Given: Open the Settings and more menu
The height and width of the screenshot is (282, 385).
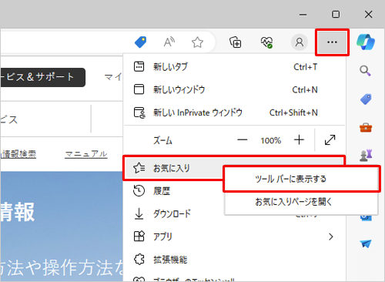Looking at the screenshot, I should (x=332, y=42).
